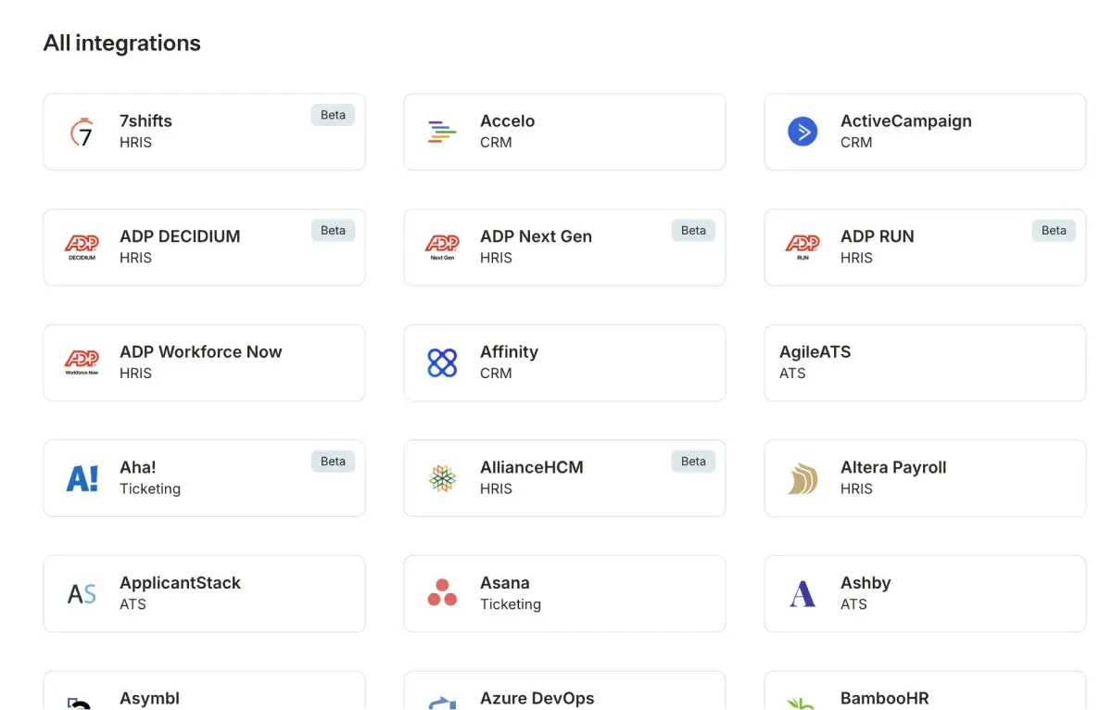Screen dimensions: 1112x710
Task: Click the CRM label under ActiveCampaign
Action: [x=856, y=142]
